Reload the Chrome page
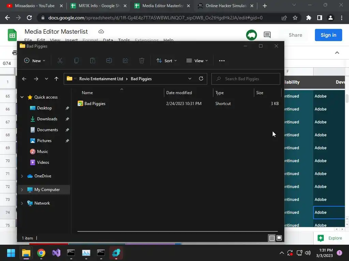This screenshot has height=261, width=349. click(x=29, y=18)
